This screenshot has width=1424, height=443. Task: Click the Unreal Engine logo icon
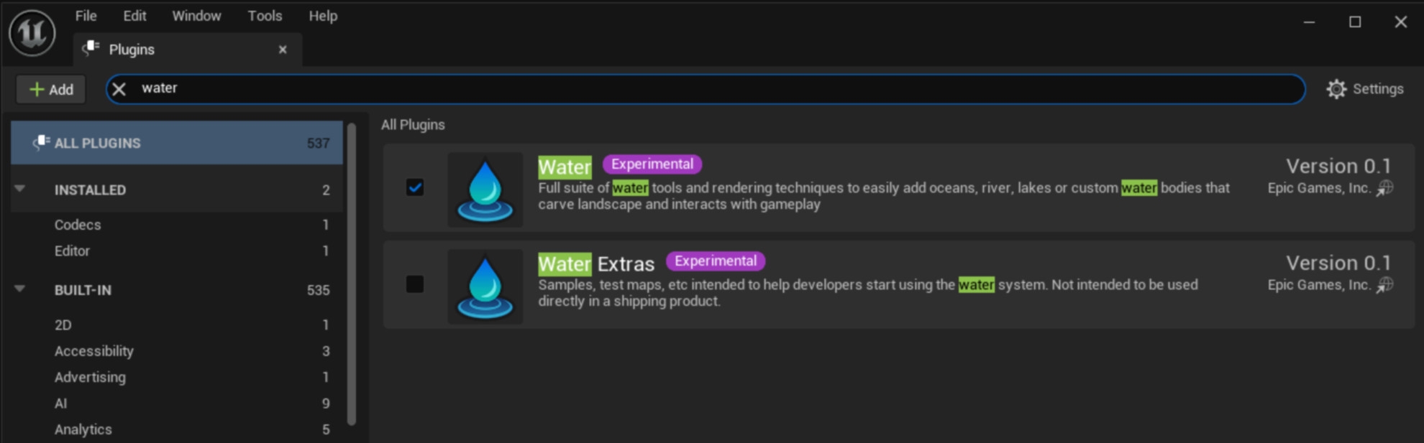[x=32, y=33]
